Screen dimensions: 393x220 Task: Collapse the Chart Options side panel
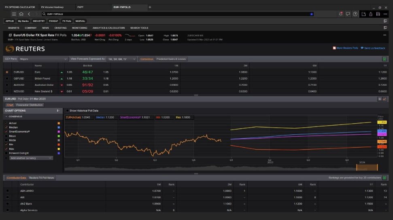pyautogui.click(x=58, y=110)
